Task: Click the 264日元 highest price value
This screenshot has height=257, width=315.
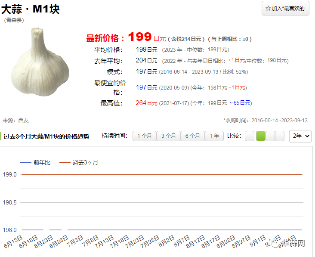Action: (146, 103)
